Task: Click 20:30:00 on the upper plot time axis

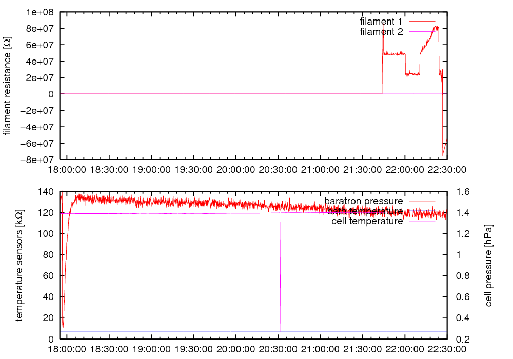Action: (278, 169)
